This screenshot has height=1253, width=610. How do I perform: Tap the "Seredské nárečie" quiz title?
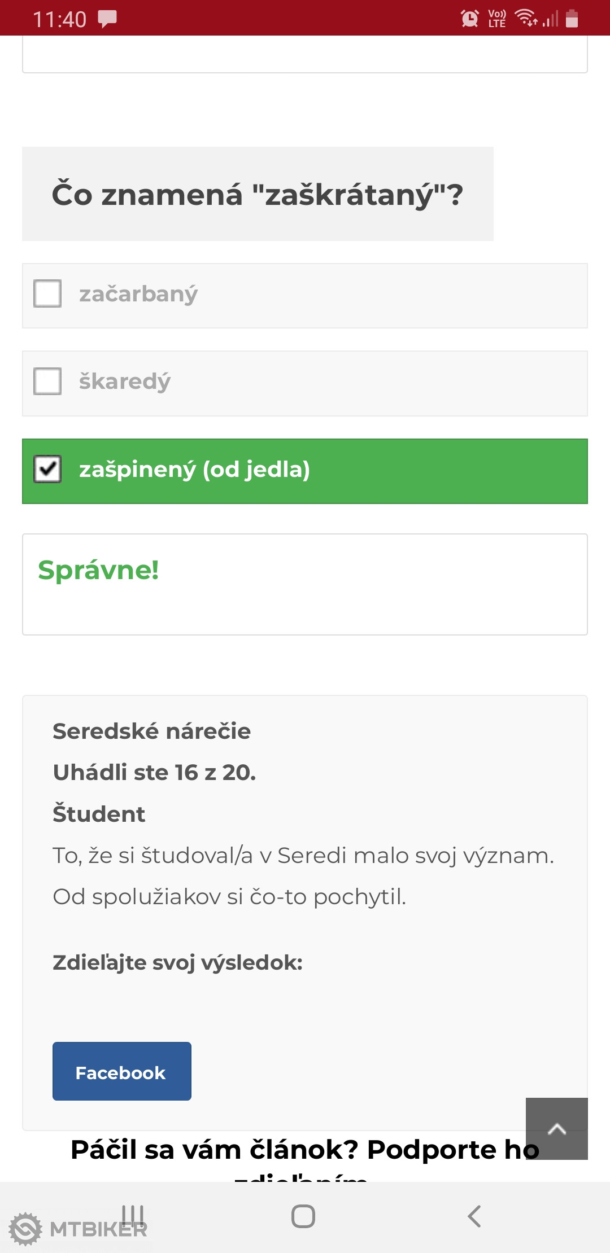click(151, 731)
